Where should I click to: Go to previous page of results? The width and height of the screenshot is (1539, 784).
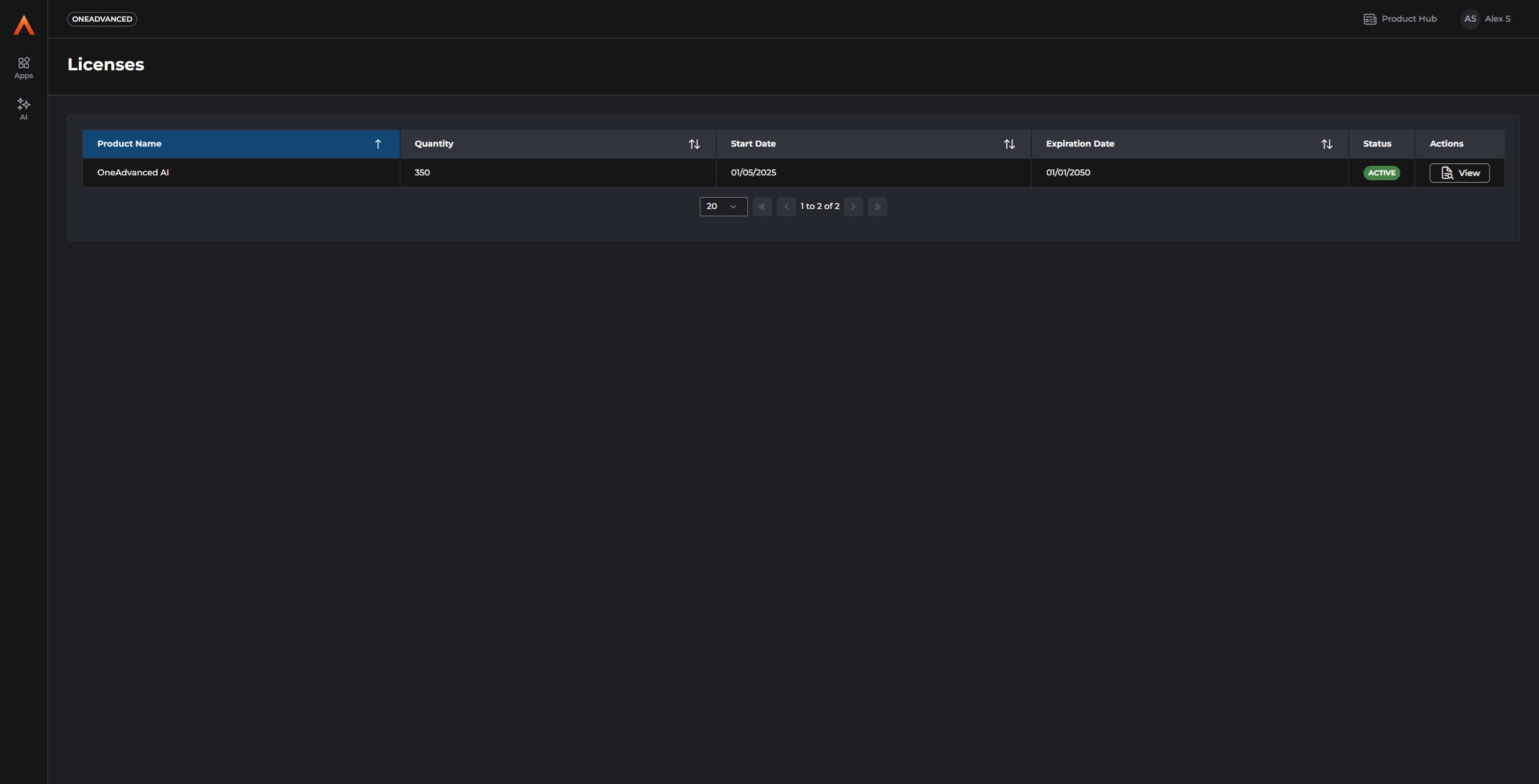786,207
